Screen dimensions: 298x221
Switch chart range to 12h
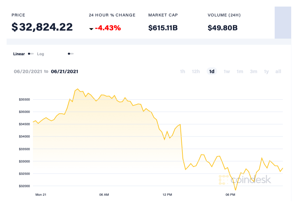tap(196, 71)
